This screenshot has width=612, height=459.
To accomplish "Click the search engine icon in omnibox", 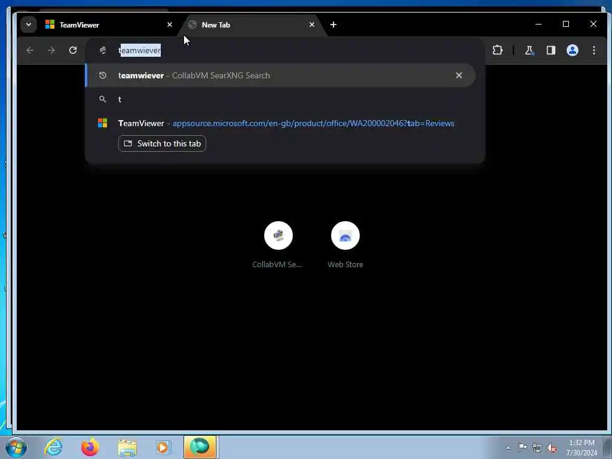I will (x=103, y=50).
